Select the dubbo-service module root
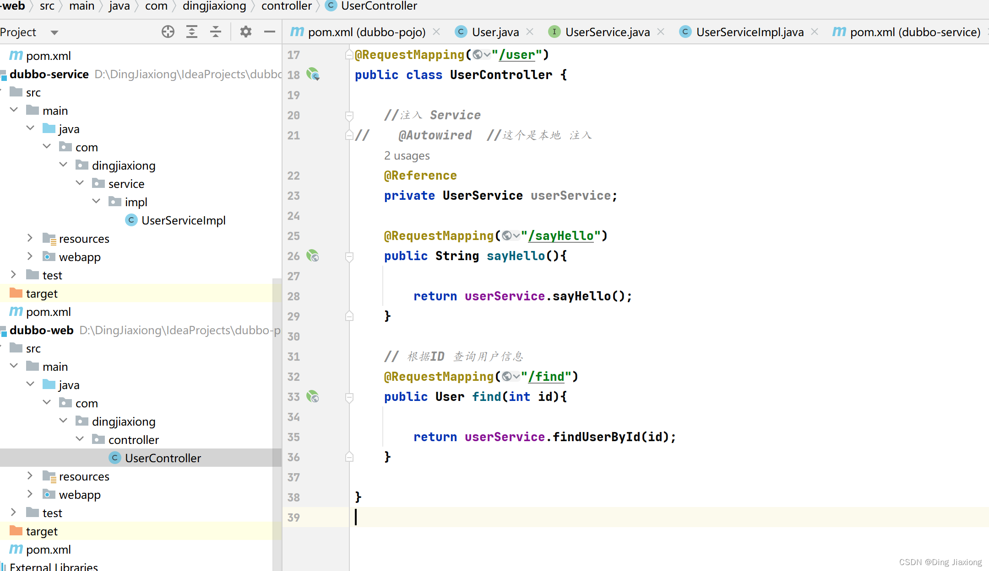The height and width of the screenshot is (571, 989). [x=49, y=74]
